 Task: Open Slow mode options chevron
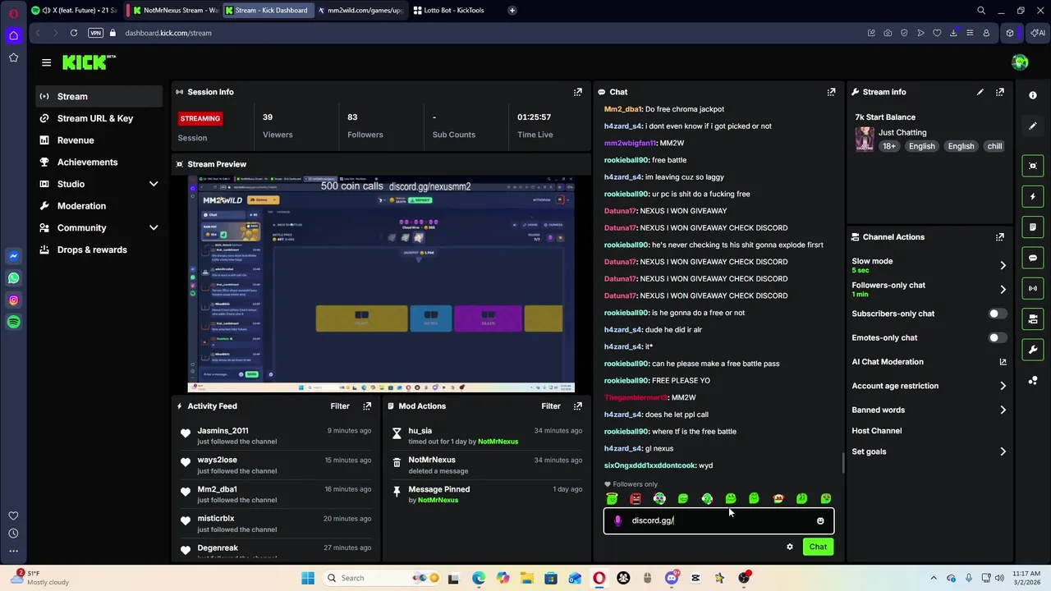1003,265
